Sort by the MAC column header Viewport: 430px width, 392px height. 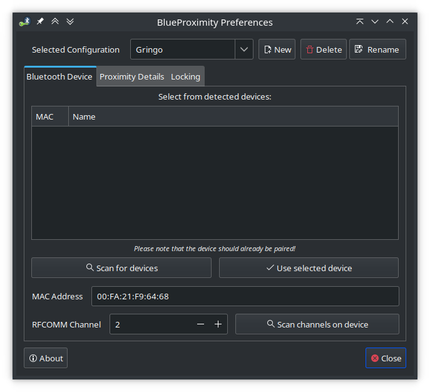click(50, 116)
